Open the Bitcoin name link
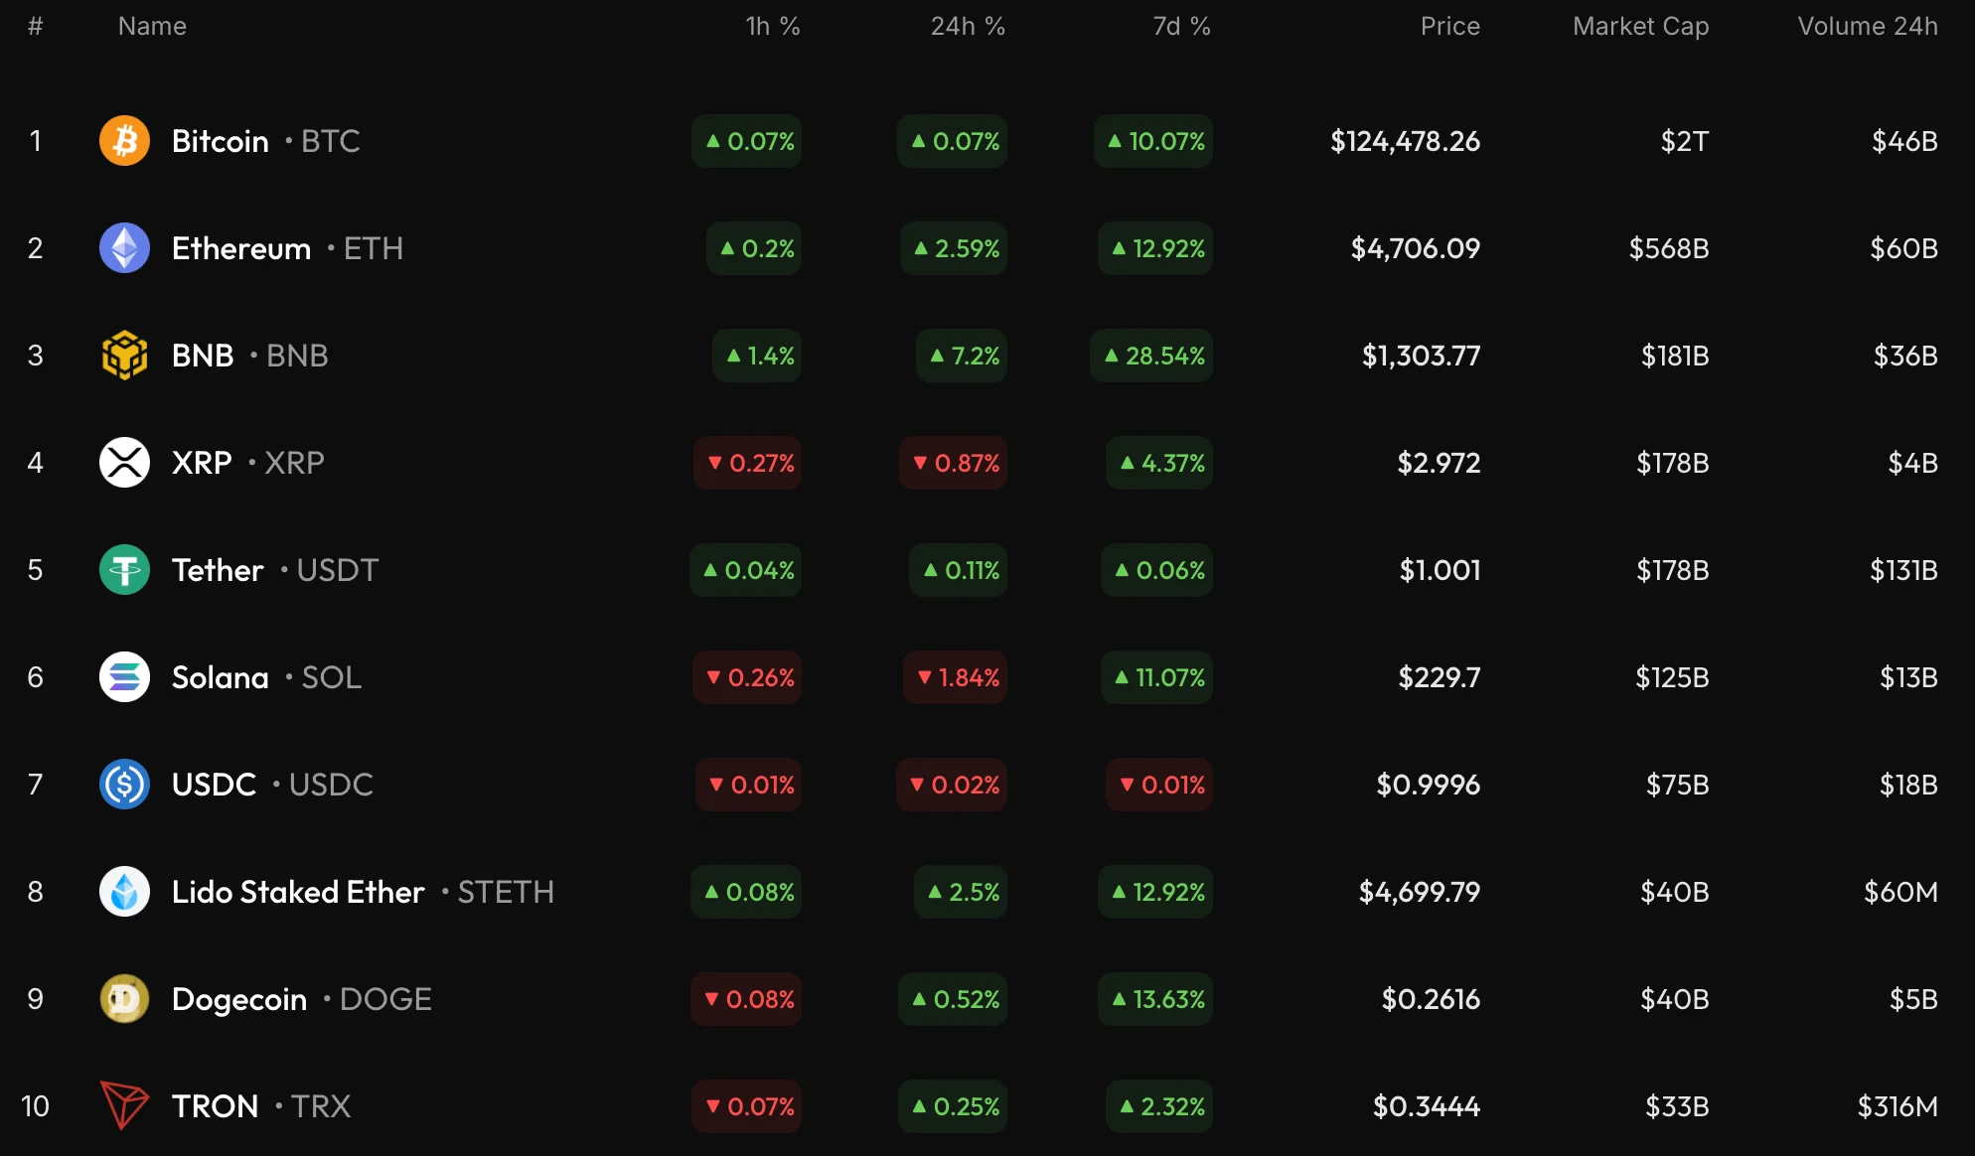The width and height of the screenshot is (1975, 1156). click(220, 141)
